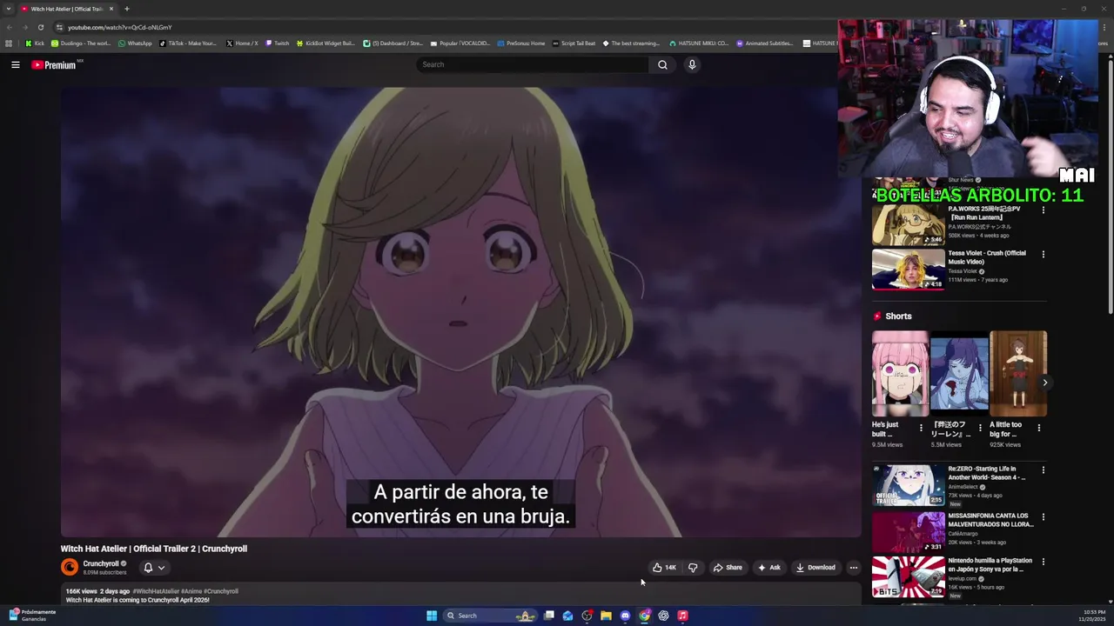Open the 'A little too big for' short
1114x626 pixels.
click(1018, 374)
